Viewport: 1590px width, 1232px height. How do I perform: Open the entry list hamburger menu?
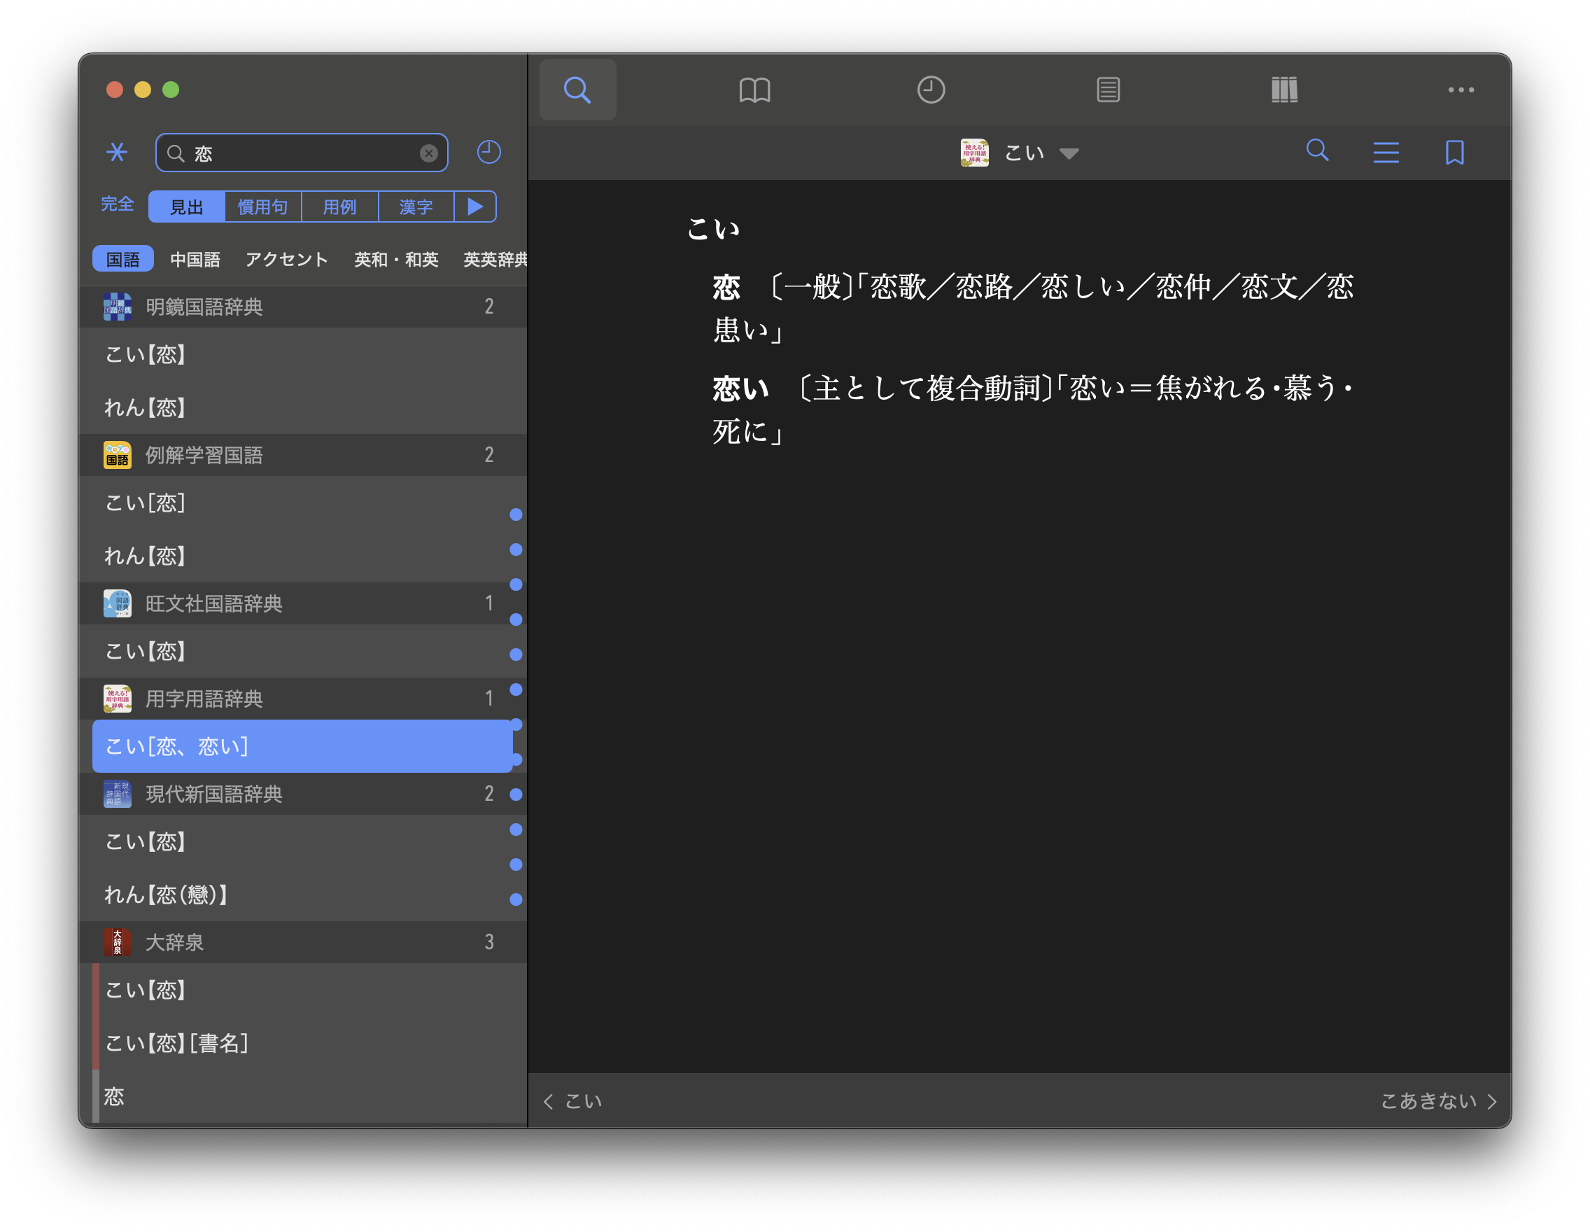click(1386, 152)
